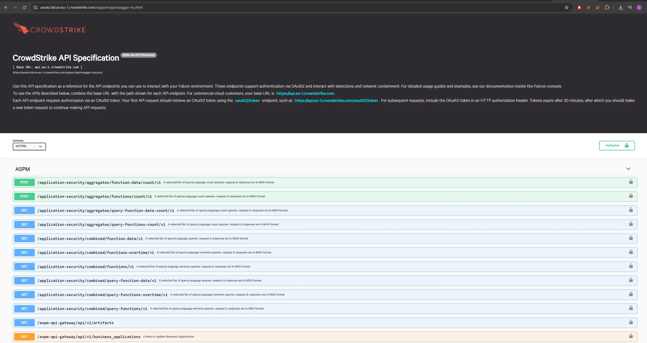Collapse the ASPM section with its chevron
This screenshot has width=647, height=343.
pyautogui.click(x=628, y=169)
